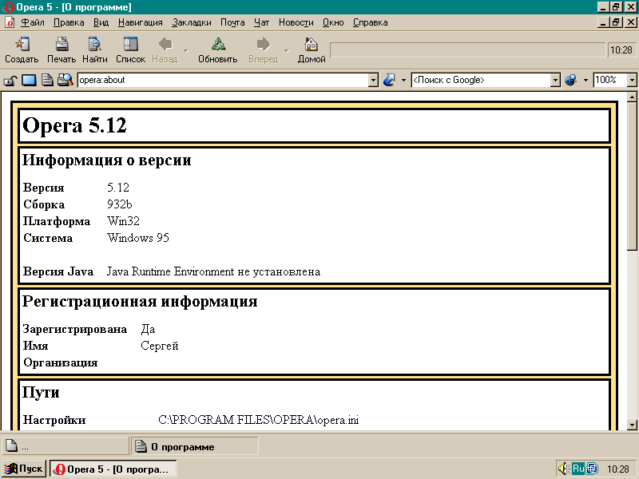Open the Закладки menu
This screenshot has width=639, height=479.
(x=192, y=22)
